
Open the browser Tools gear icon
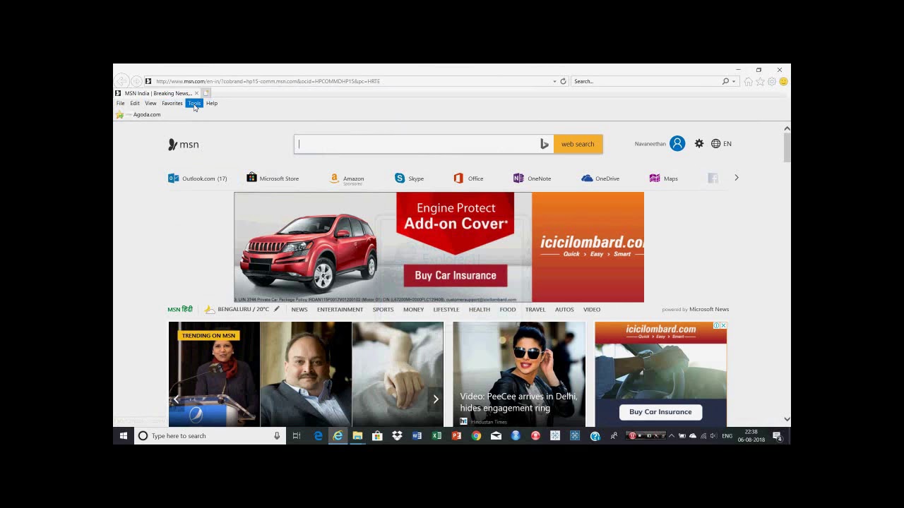pos(772,81)
